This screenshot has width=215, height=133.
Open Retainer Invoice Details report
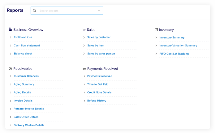pyautogui.click(x=29, y=109)
